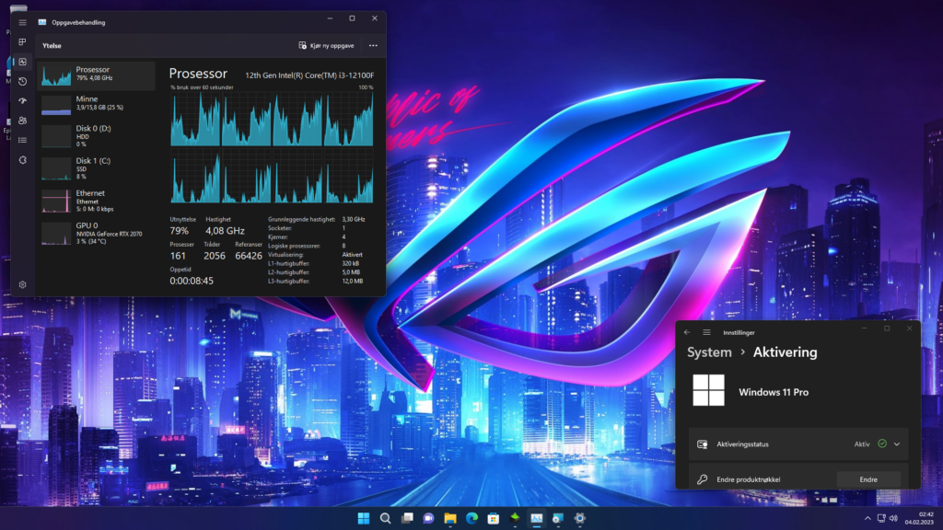Click the Windows 11 Pro edition label

(774, 392)
